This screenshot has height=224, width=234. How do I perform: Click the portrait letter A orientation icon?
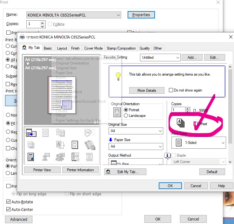[x=117, y=112]
